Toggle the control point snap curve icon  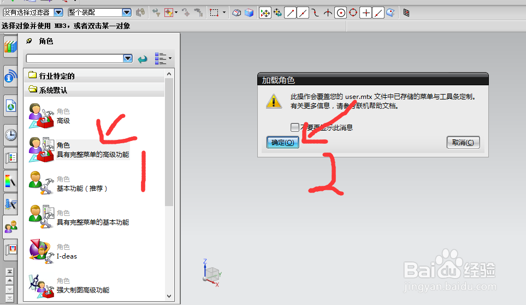(x=315, y=13)
